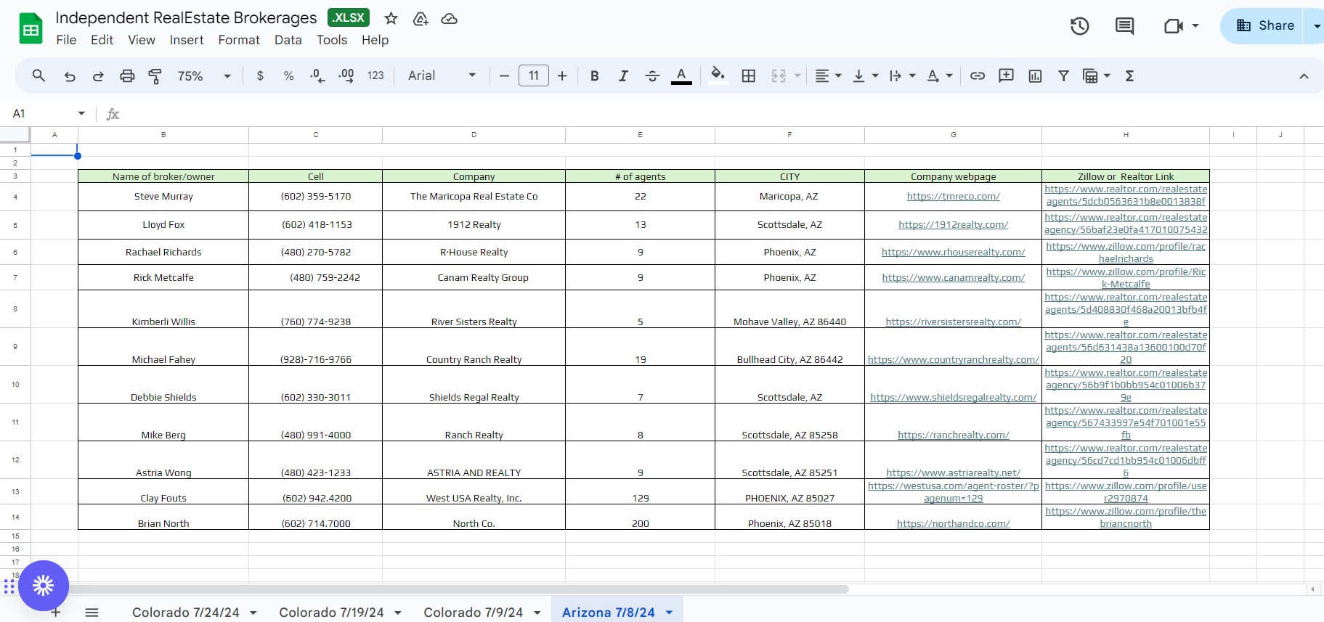The width and height of the screenshot is (1324, 622).
Task: Open the text color picker
Action: 681,75
